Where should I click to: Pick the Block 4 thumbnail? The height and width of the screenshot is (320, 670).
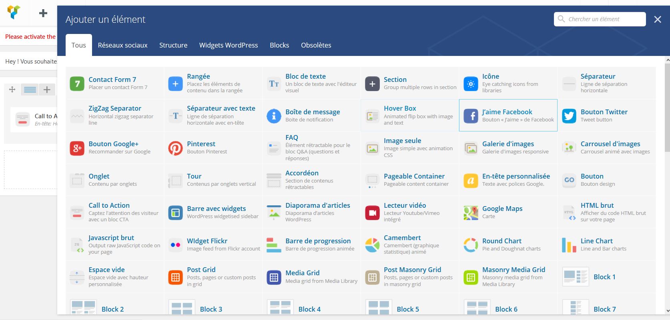point(280,307)
